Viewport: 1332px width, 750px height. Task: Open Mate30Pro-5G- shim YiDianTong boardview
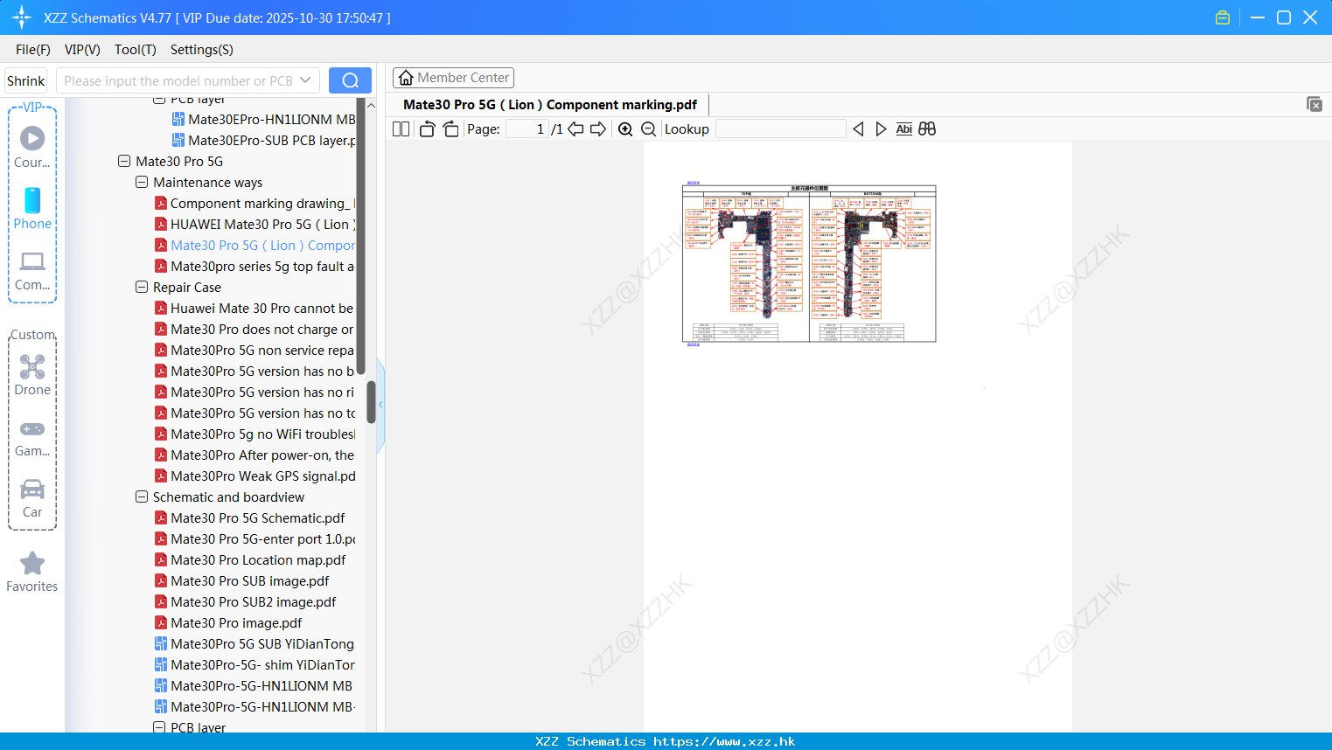[255, 665]
